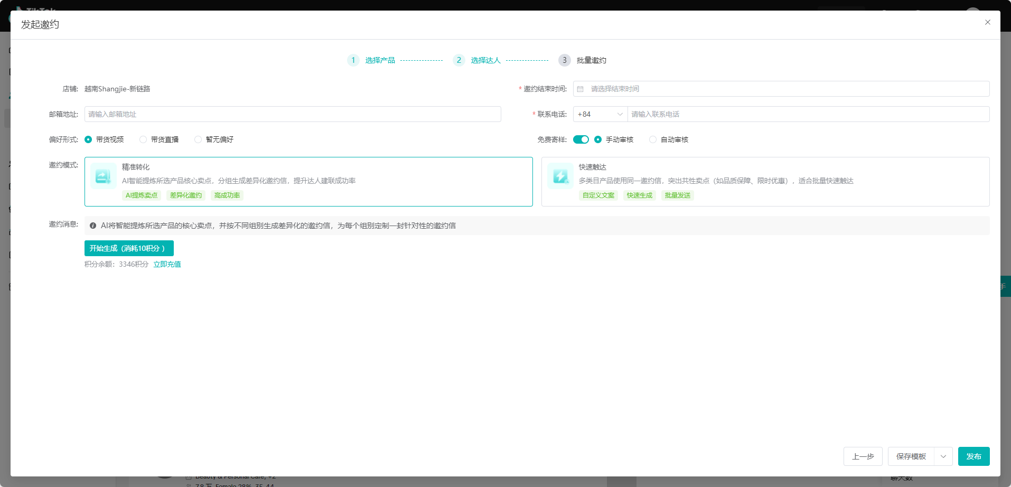Toggle the 免费寄样 switch off
1011x487 pixels.
tap(581, 139)
